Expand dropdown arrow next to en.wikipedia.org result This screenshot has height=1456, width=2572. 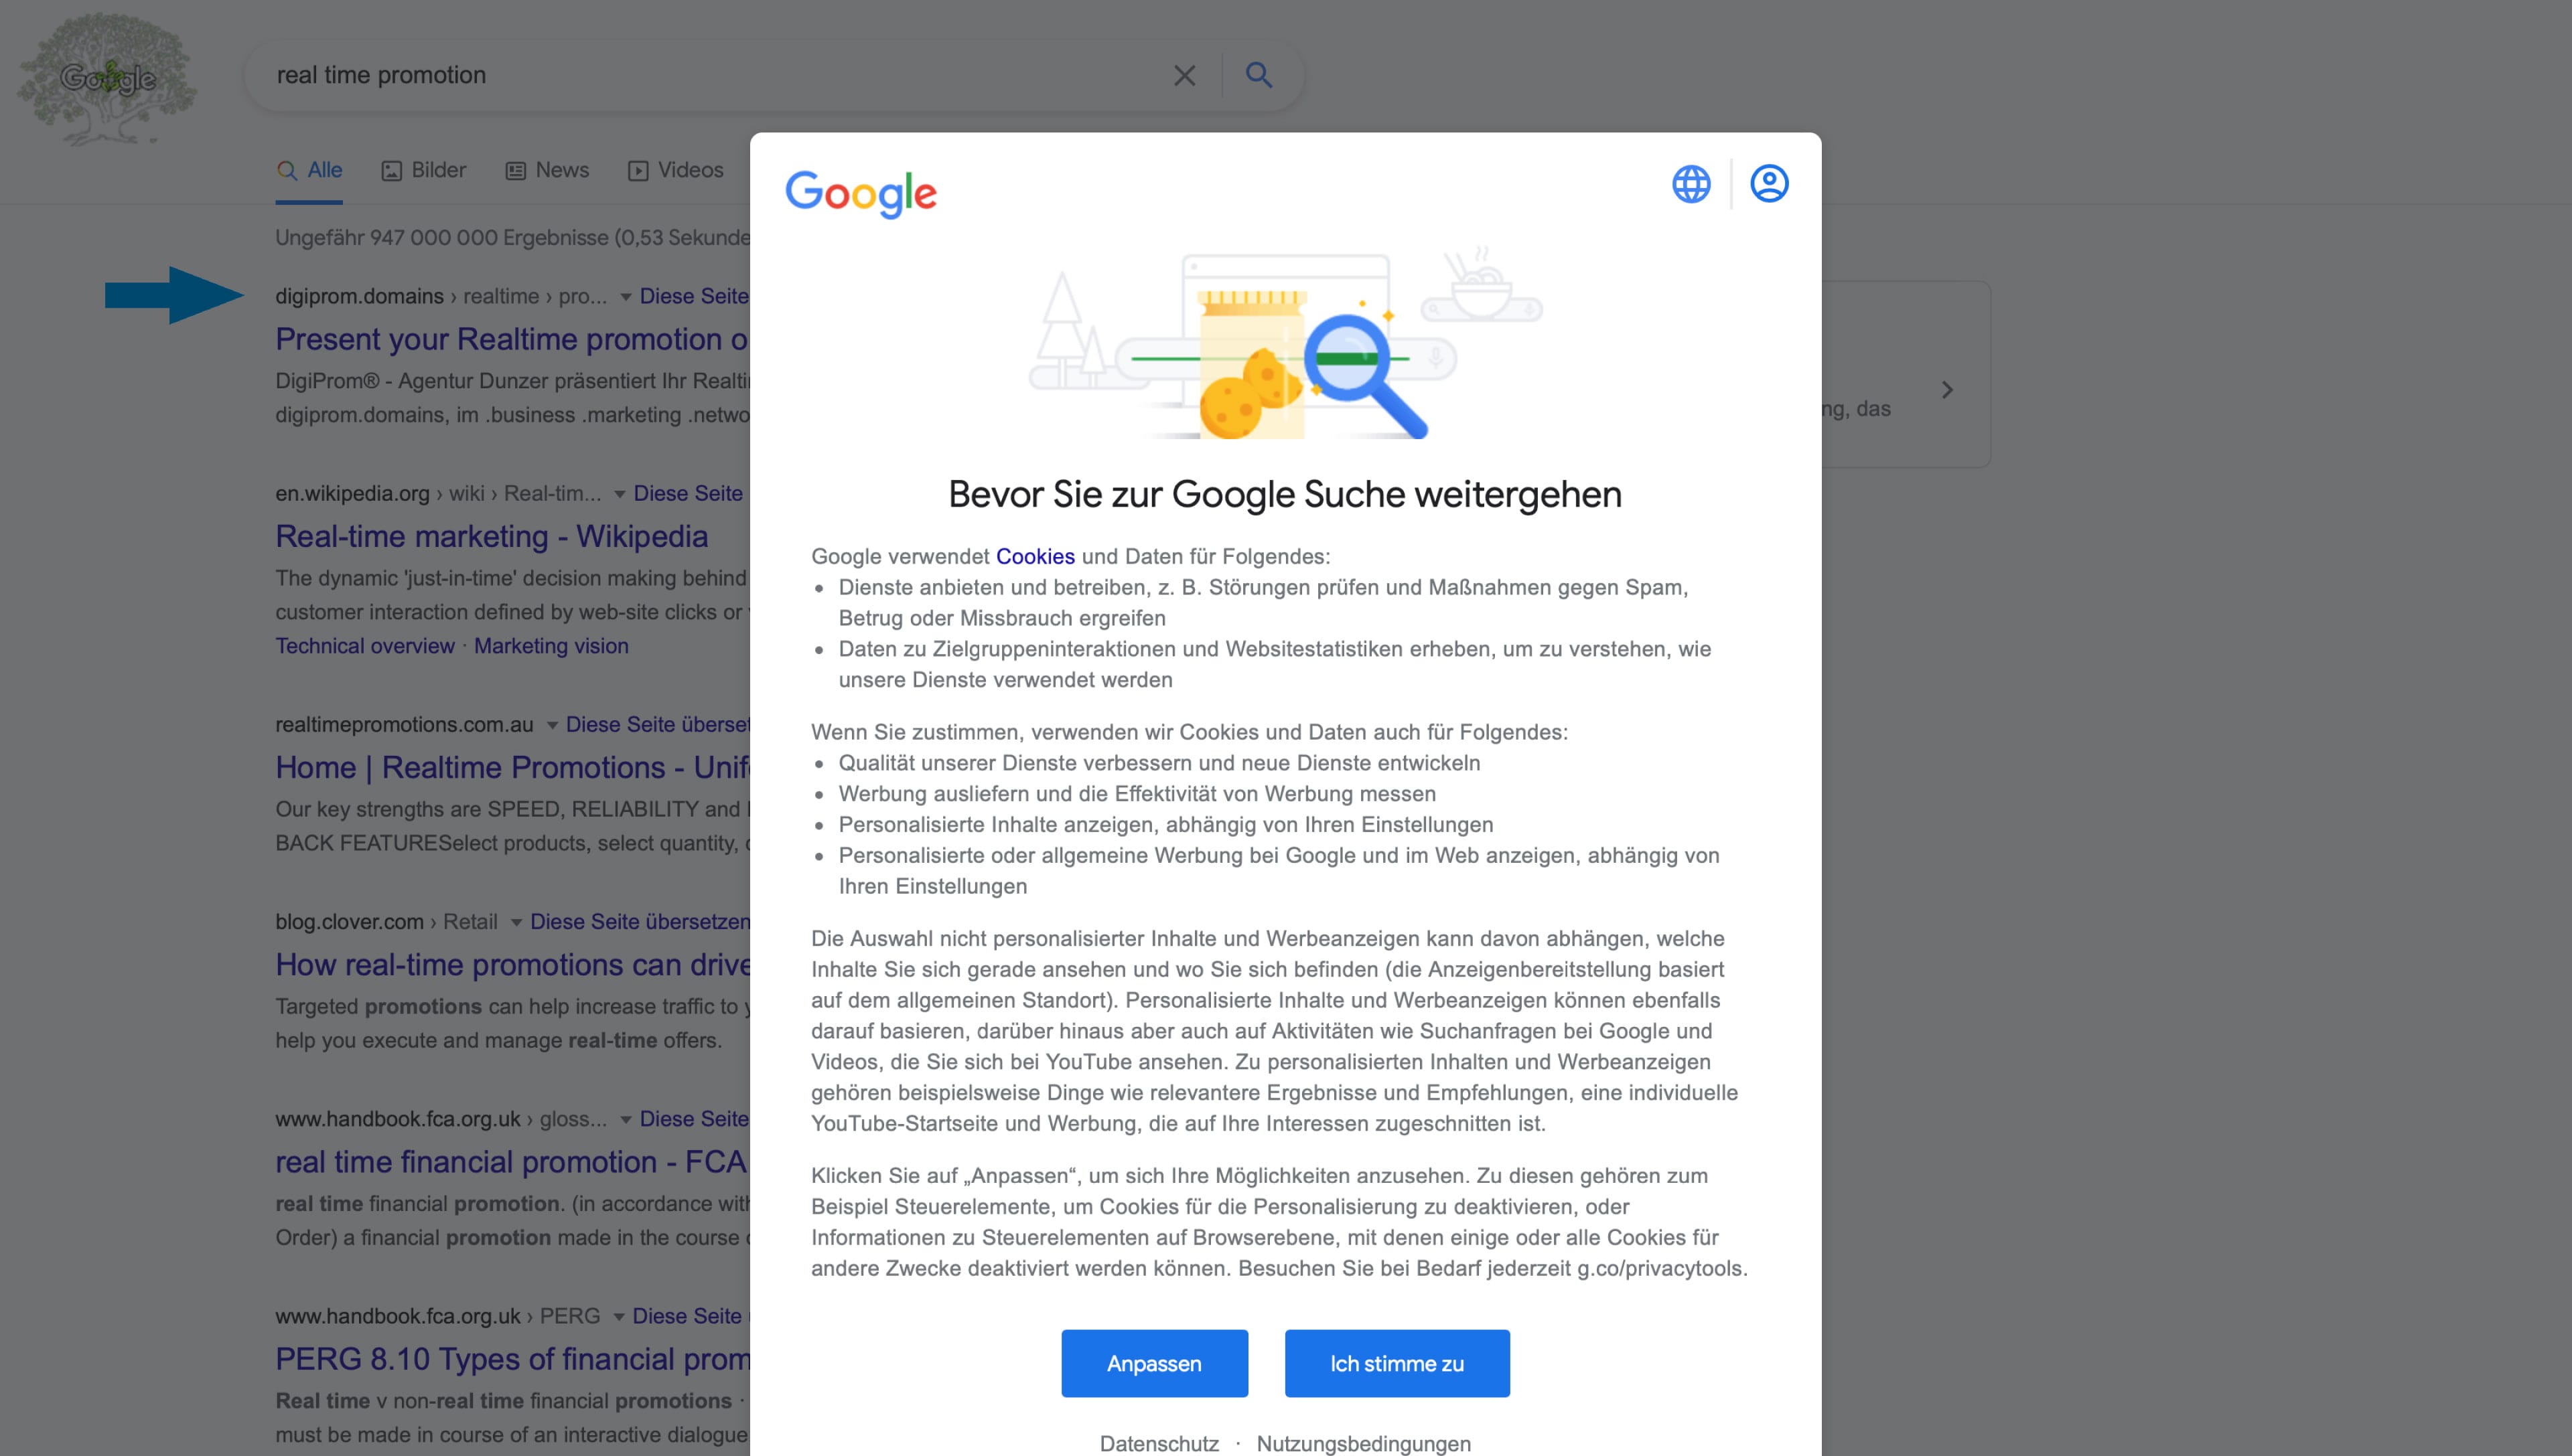click(x=620, y=494)
